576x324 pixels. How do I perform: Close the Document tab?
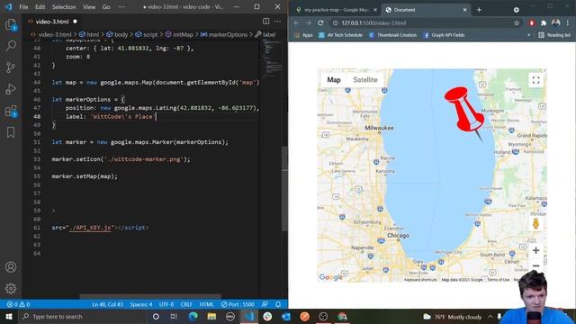pyautogui.click(x=464, y=10)
